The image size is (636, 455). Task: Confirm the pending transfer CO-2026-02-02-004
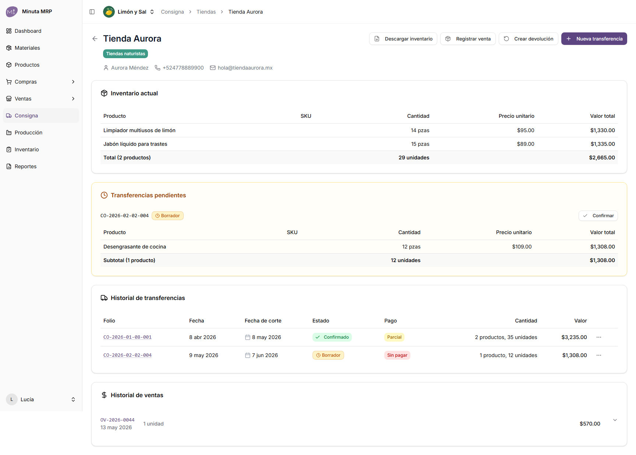tap(598, 216)
